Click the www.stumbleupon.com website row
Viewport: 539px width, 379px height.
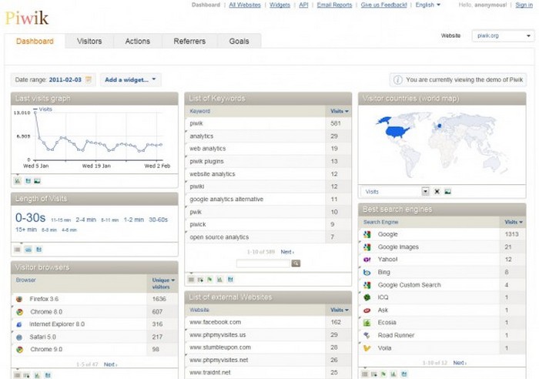tap(268, 347)
